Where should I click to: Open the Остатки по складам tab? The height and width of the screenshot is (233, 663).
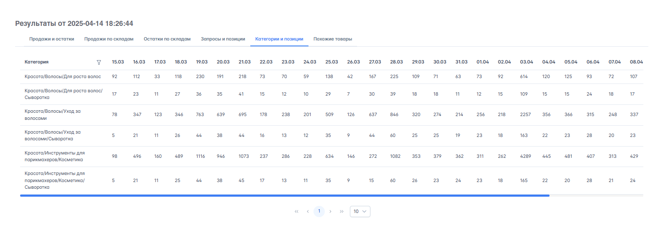pyautogui.click(x=167, y=39)
